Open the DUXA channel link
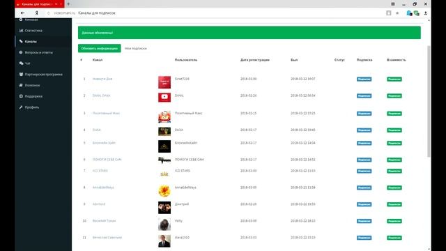Screen dimensions: 446x251 [96, 130]
